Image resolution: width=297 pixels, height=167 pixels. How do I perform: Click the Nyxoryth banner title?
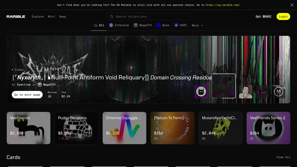click(112, 78)
